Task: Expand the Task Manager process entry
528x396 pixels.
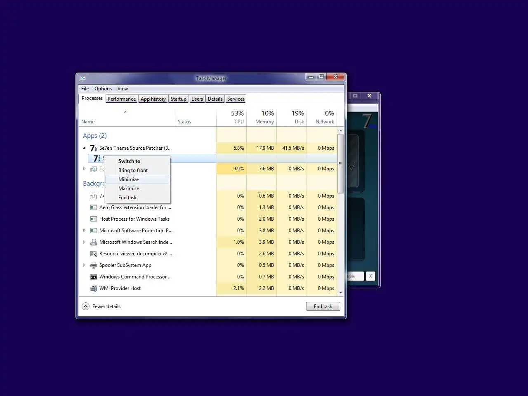Action: coord(85,169)
